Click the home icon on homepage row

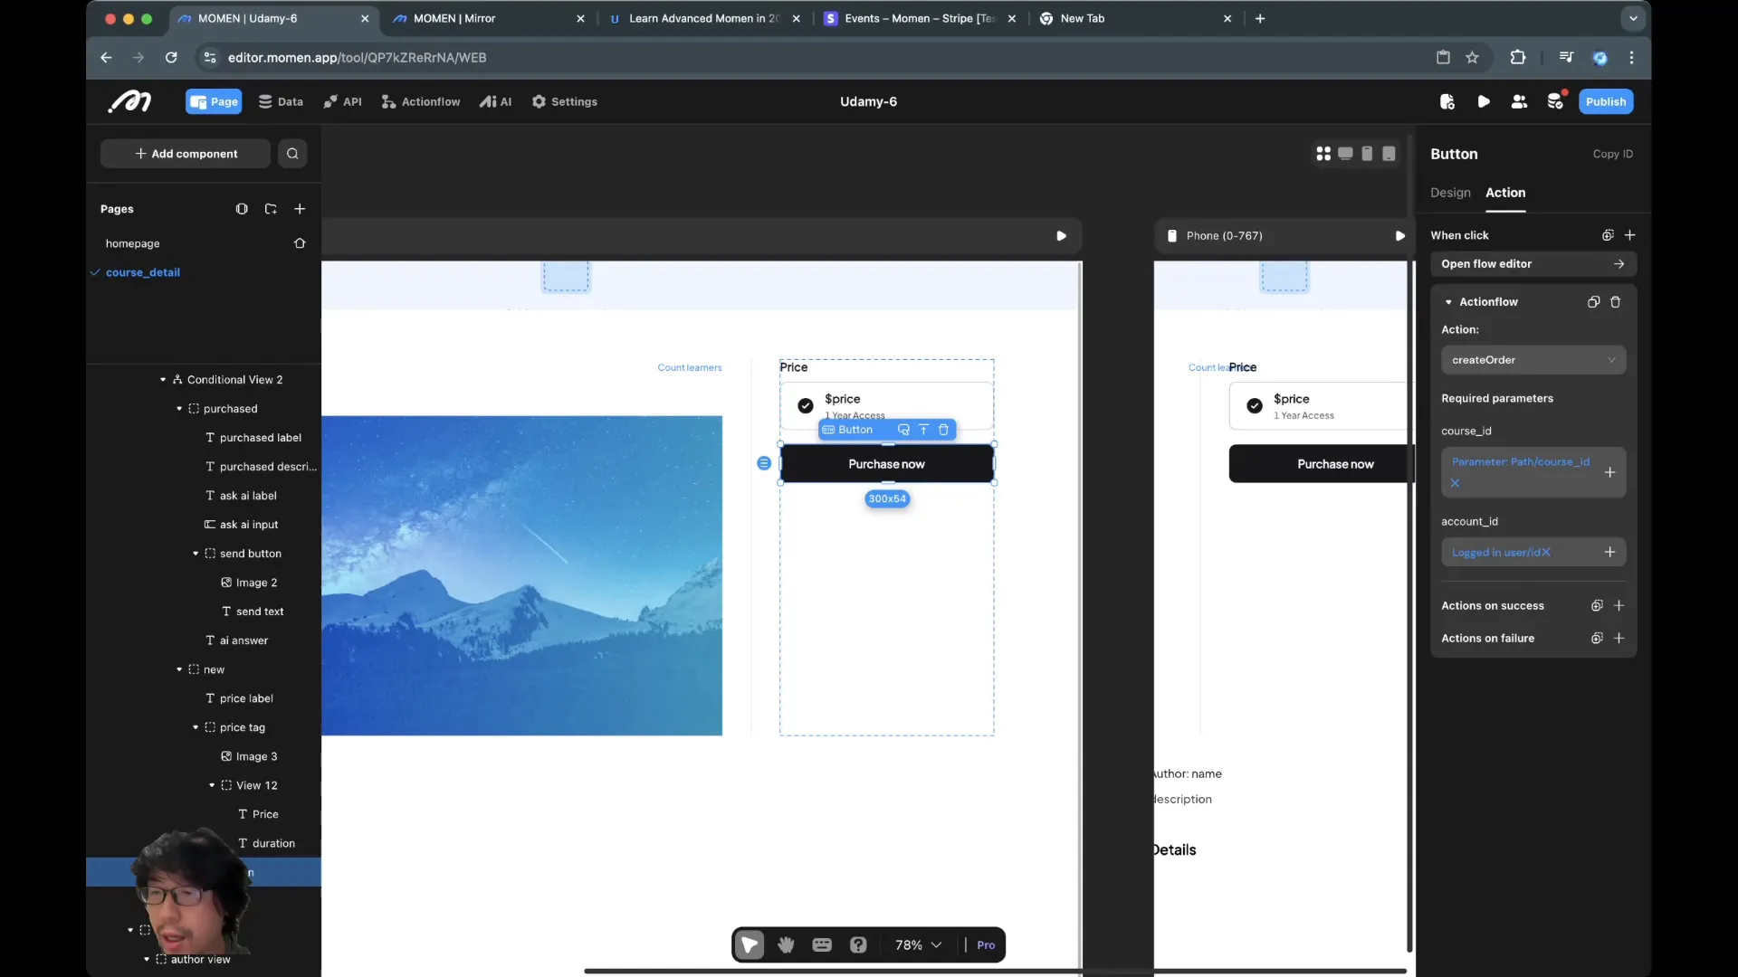coord(300,243)
